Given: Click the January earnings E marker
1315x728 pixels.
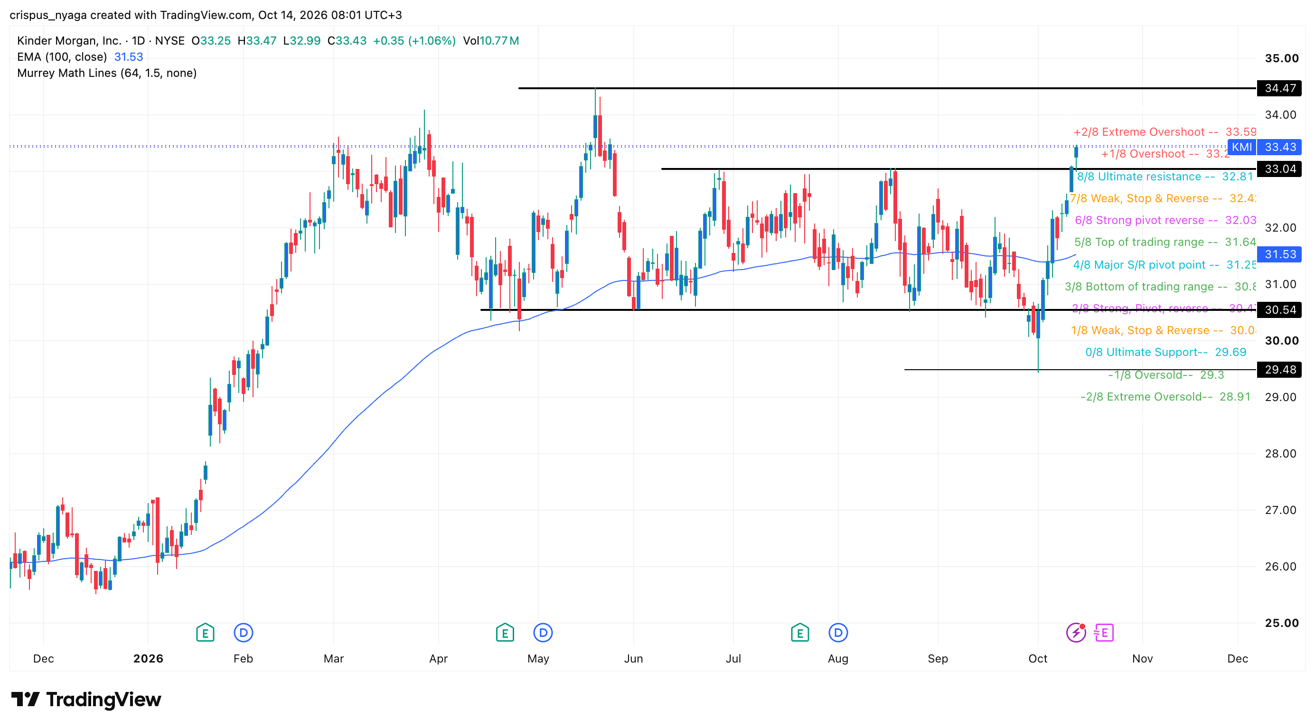Looking at the screenshot, I should (205, 633).
